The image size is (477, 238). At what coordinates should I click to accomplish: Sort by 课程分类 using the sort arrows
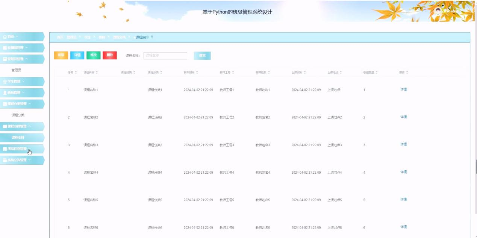(161, 72)
